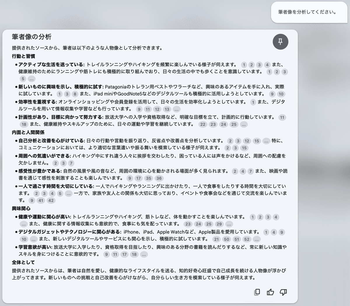Pin the response to saved notes

280,42
